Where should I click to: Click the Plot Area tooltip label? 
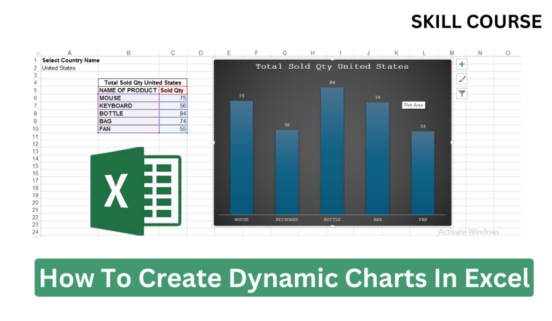click(413, 105)
